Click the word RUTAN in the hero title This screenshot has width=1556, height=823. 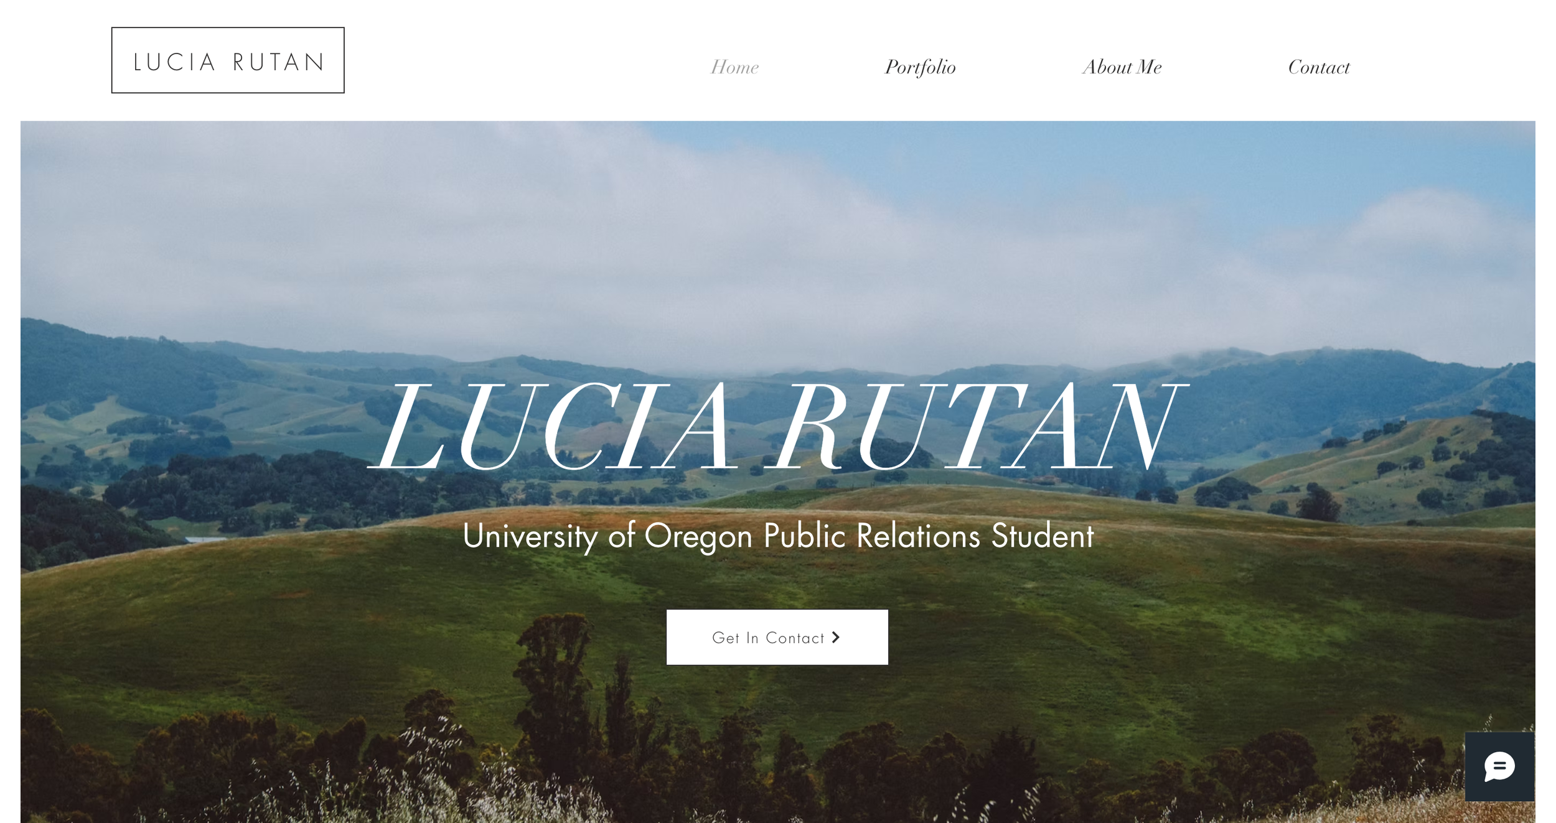pos(976,426)
